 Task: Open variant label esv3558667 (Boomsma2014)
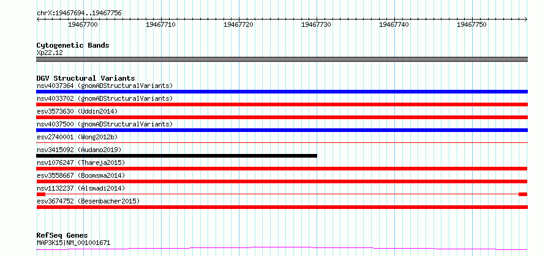[x=81, y=175]
